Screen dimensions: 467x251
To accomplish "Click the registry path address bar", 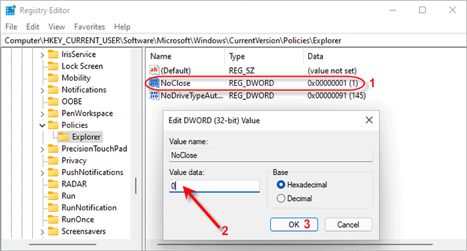I will pos(233,41).
